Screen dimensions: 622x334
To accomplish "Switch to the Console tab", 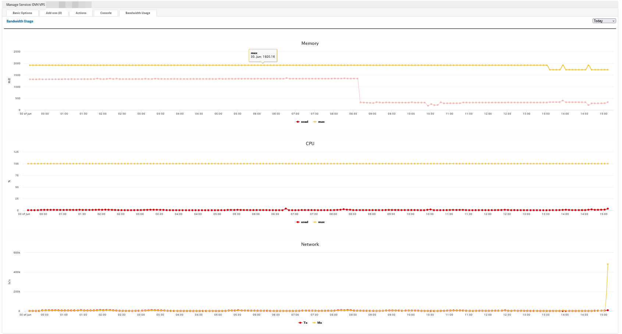I will click(x=106, y=13).
